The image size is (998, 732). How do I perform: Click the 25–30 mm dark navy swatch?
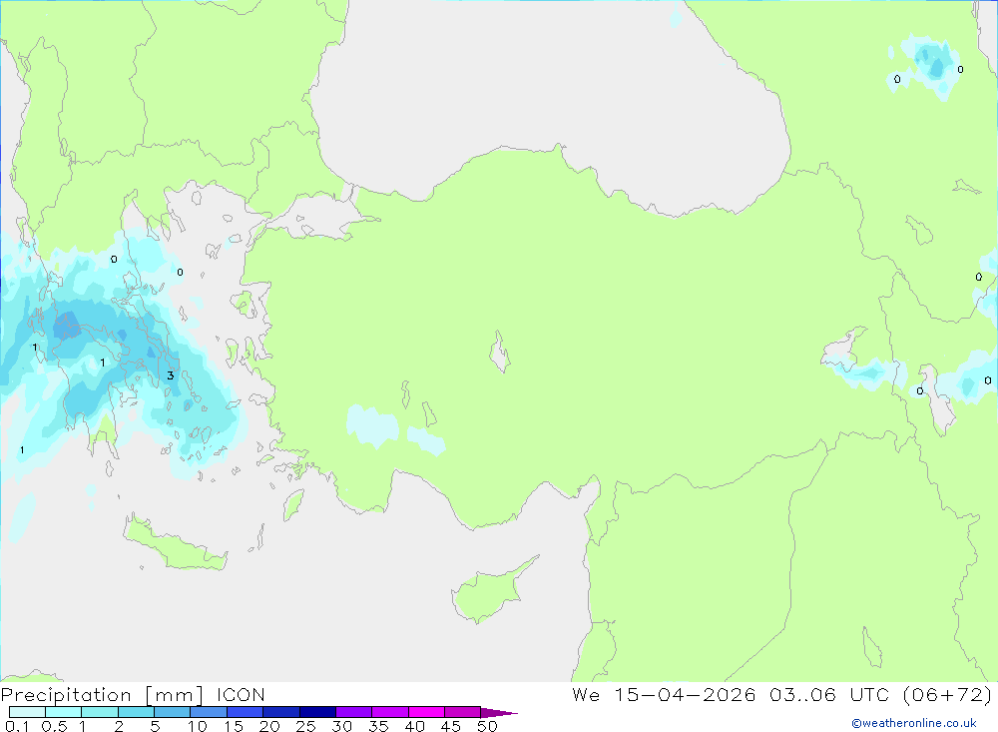tap(317, 712)
